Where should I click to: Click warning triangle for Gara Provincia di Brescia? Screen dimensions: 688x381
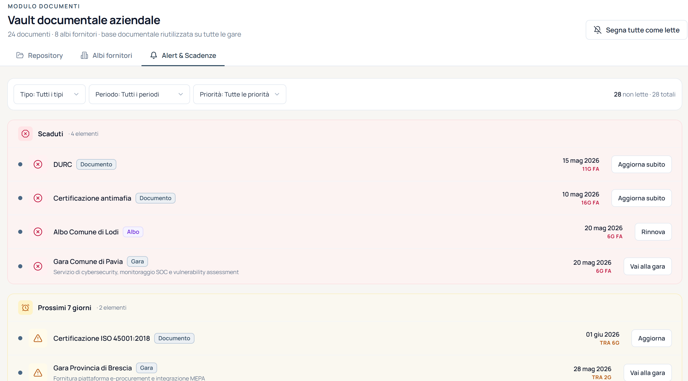pos(38,373)
